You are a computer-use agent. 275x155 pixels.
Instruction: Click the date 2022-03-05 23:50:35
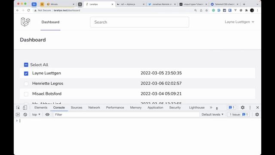click(161, 73)
